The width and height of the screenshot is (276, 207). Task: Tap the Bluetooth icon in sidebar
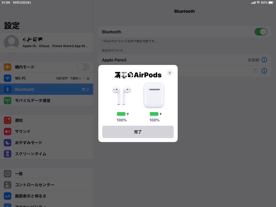(x=7, y=89)
